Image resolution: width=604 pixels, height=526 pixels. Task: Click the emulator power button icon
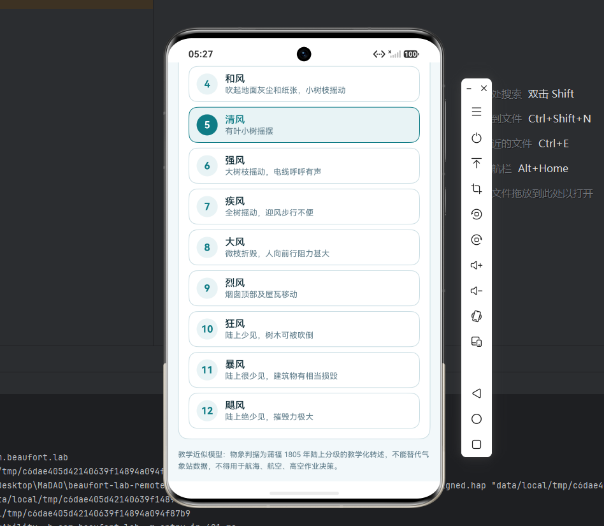(x=477, y=138)
